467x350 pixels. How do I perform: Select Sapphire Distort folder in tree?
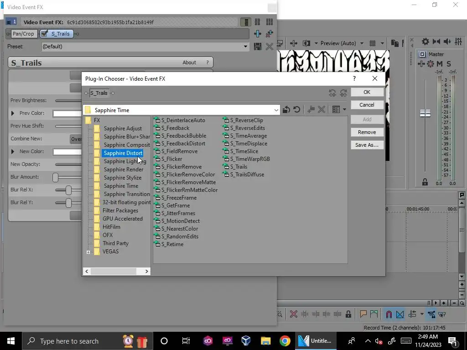point(123,153)
